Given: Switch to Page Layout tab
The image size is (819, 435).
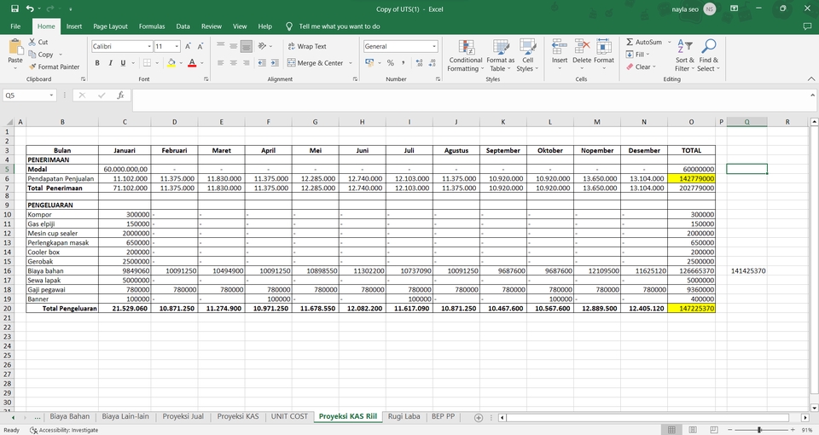Looking at the screenshot, I should pos(110,26).
